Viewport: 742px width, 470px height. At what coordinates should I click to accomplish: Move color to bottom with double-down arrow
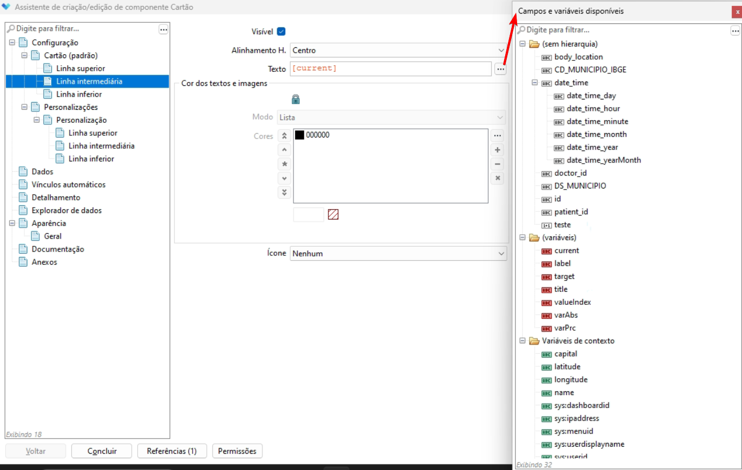click(284, 192)
